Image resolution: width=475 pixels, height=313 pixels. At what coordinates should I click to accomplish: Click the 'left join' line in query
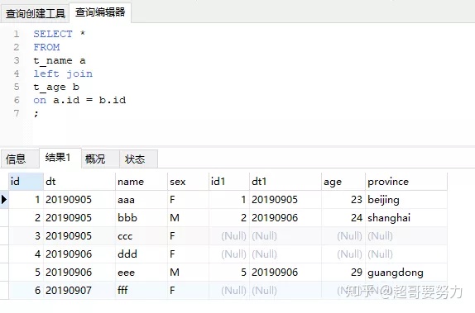point(63,74)
